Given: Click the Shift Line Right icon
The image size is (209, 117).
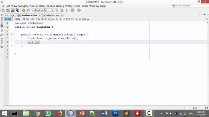Looking at the screenshot, I should pyautogui.click(x=72, y=19).
